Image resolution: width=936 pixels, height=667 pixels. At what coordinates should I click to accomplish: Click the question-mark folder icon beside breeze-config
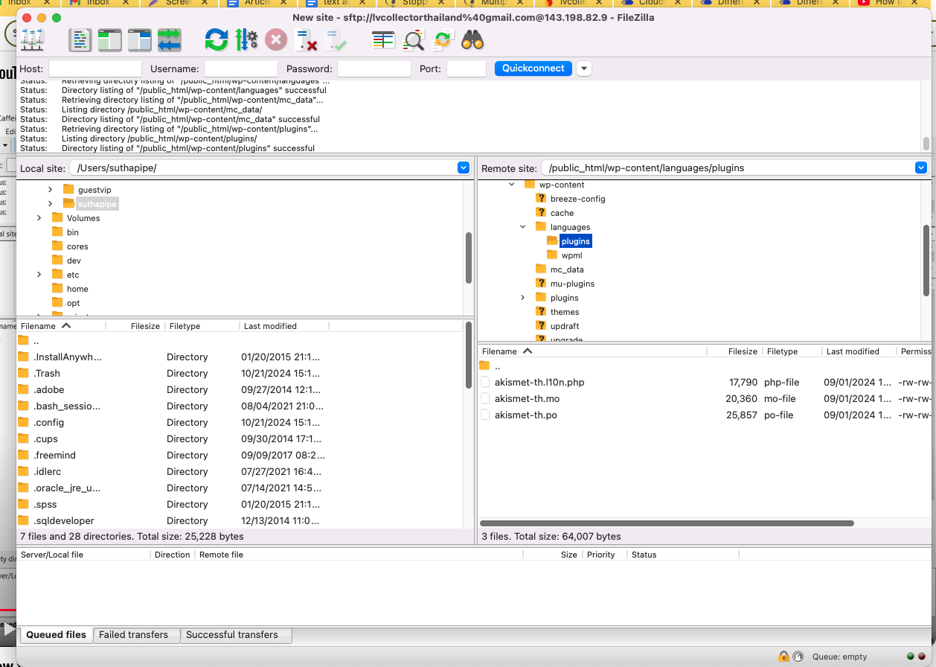pyautogui.click(x=541, y=199)
